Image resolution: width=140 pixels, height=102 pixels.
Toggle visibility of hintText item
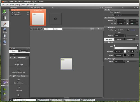point(28,12)
